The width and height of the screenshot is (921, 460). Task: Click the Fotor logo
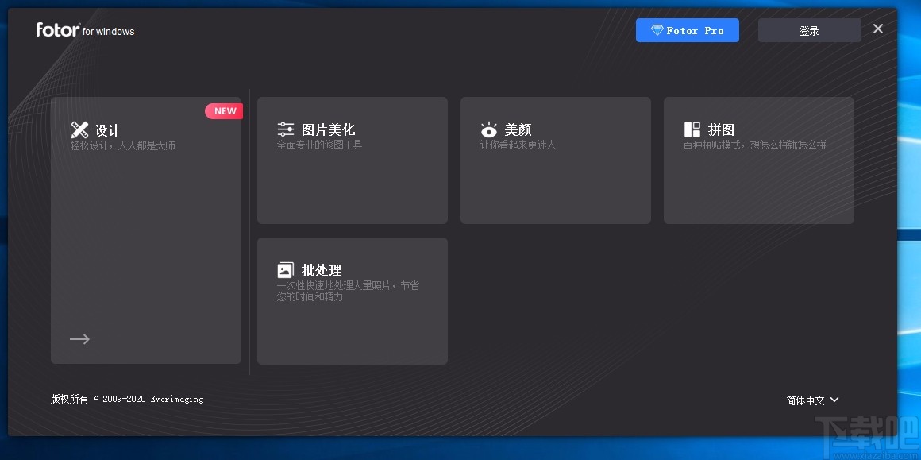coord(57,29)
